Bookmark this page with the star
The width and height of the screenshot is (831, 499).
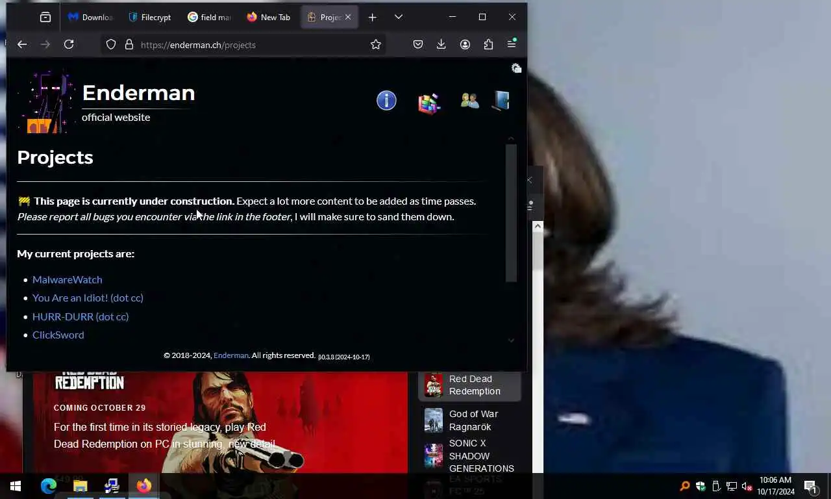coord(375,44)
